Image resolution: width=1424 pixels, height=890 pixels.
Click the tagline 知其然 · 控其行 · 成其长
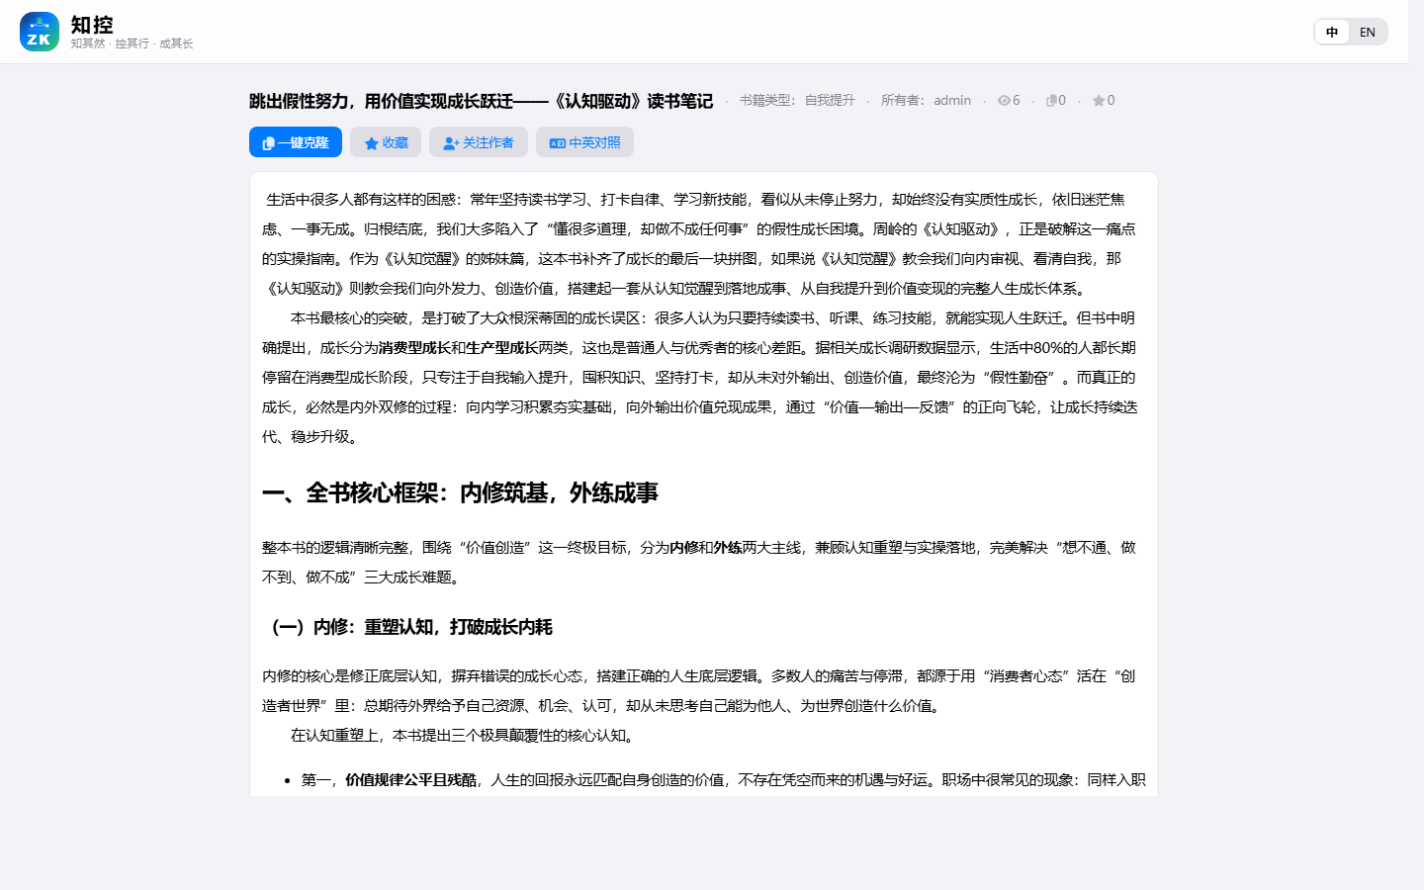(132, 44)
